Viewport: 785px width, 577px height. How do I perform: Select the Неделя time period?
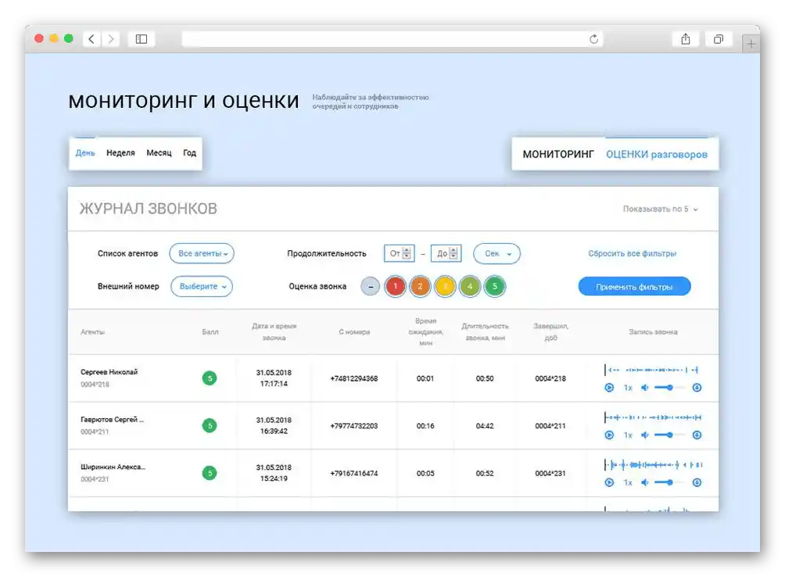coord(120,152)
